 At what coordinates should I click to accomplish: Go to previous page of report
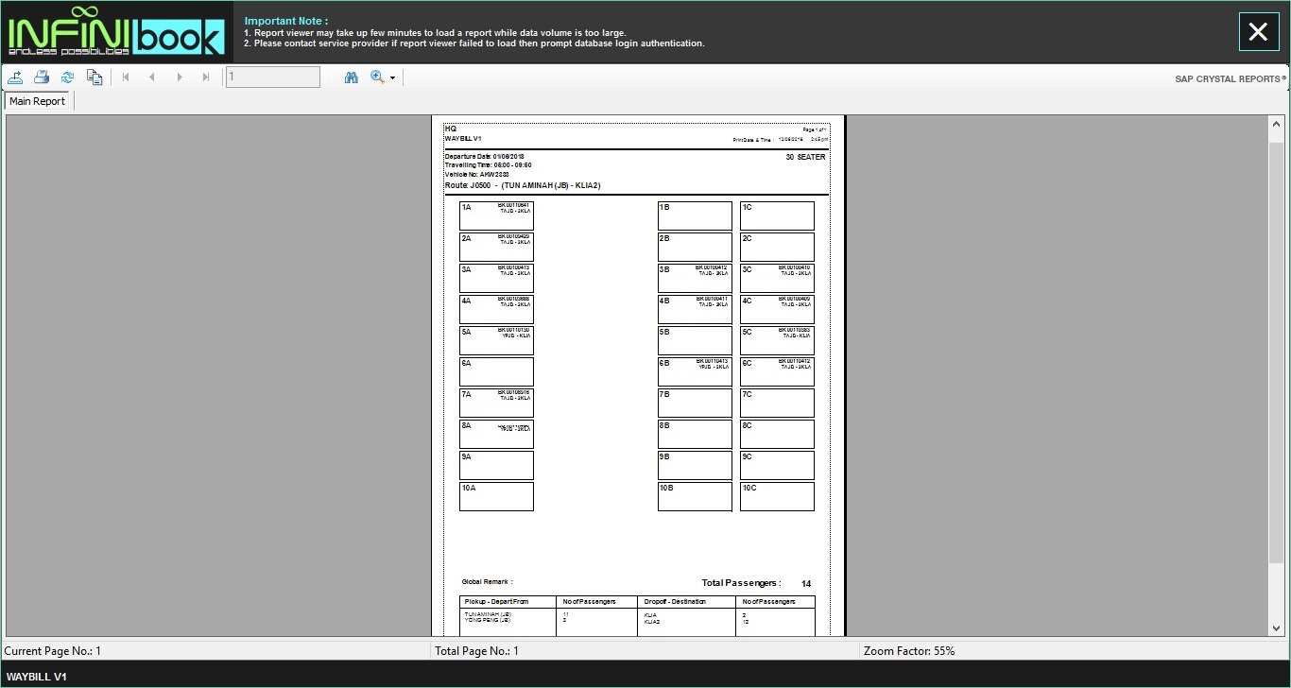[152, 77]
